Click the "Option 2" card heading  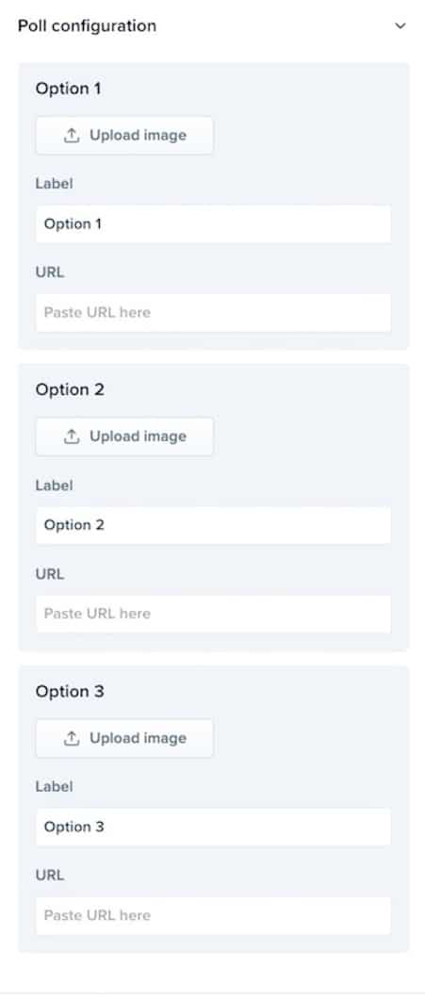[x=70, y=390]
